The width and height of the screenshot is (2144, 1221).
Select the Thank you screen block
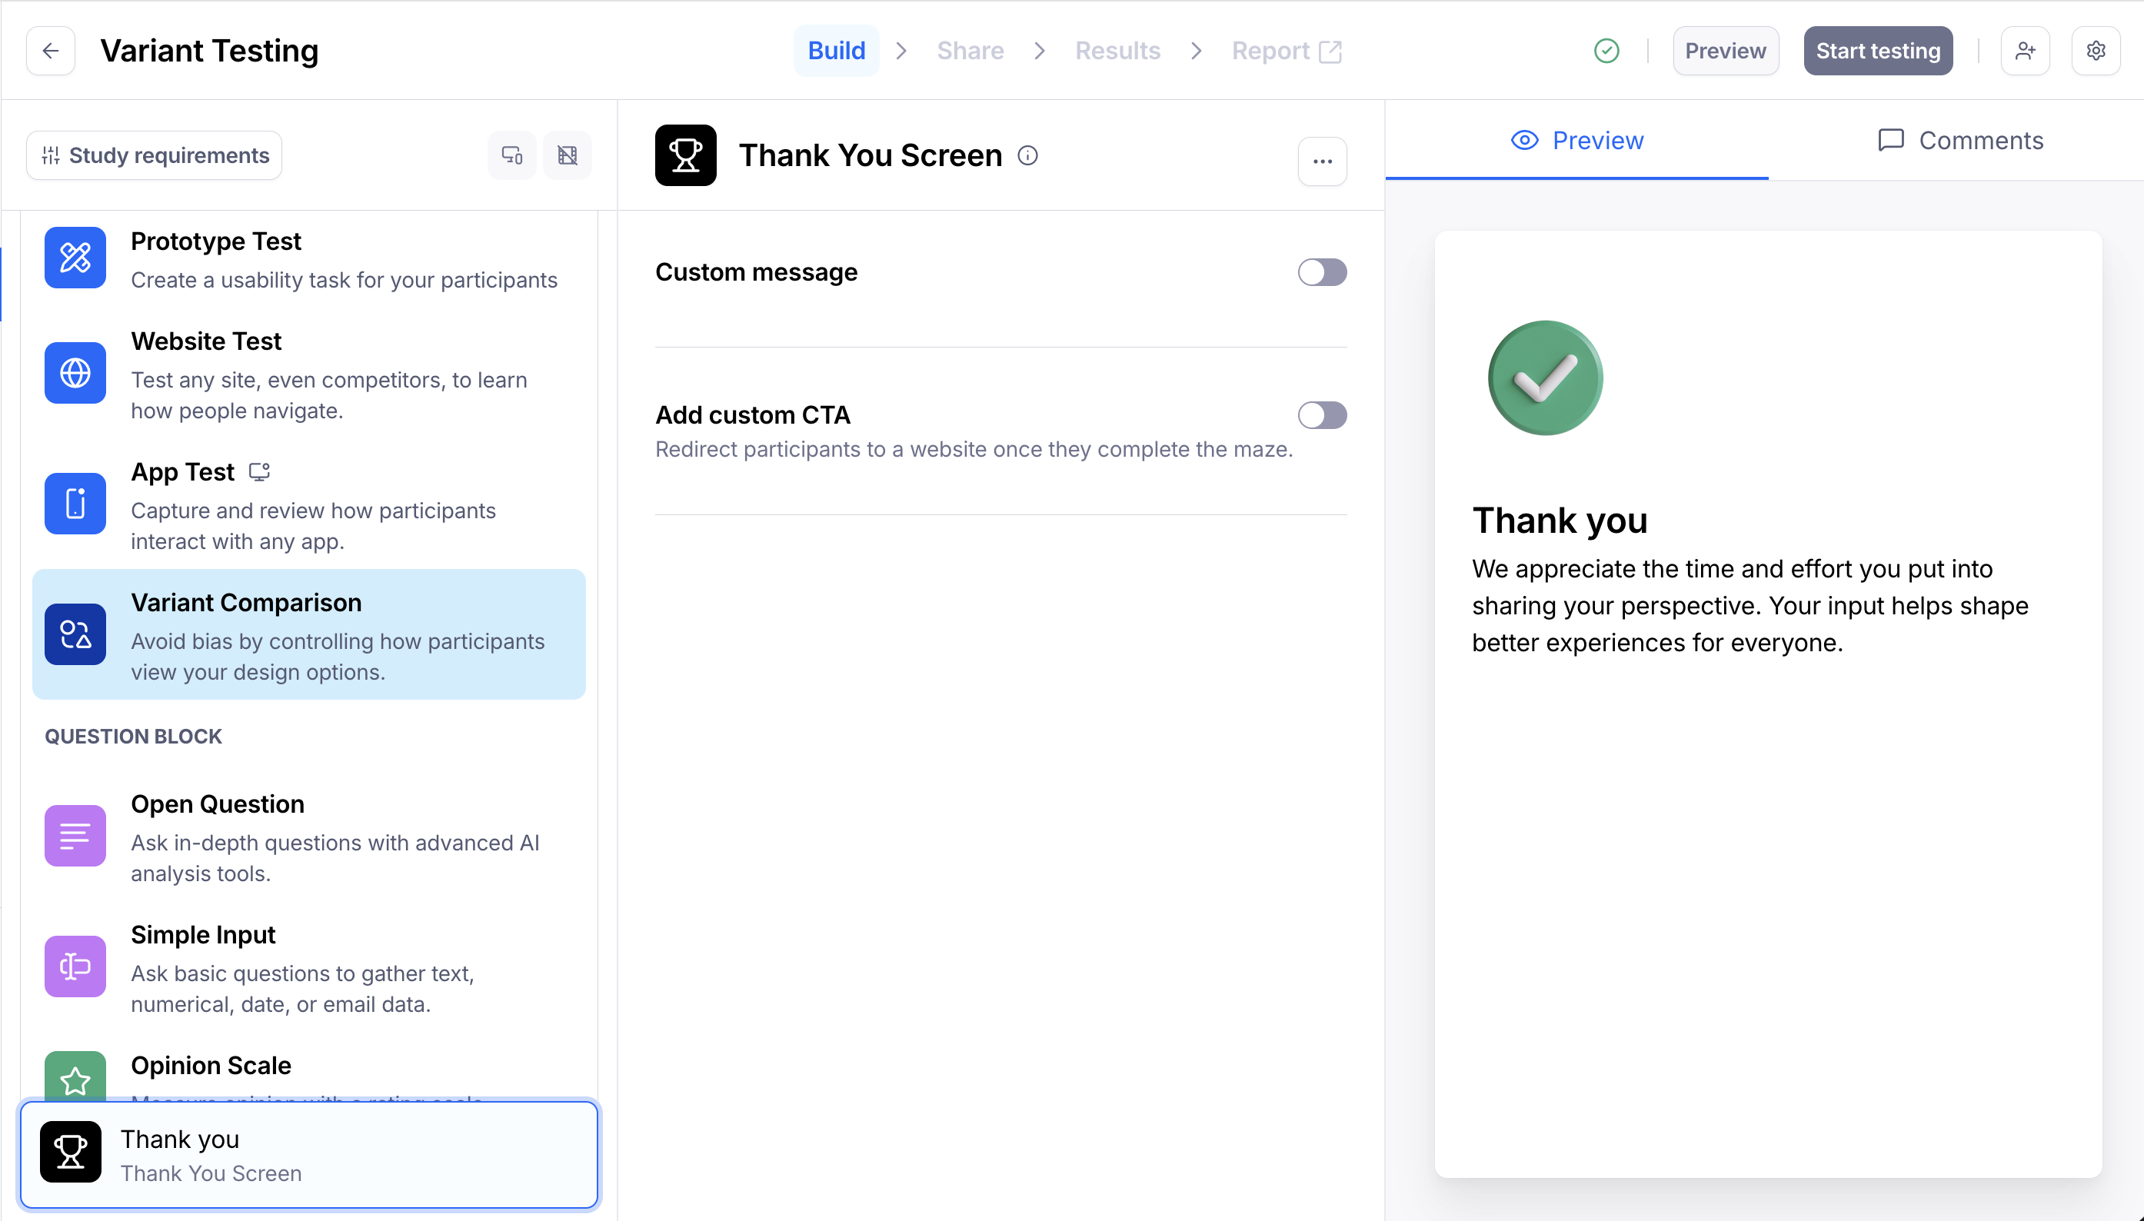[x=308, y=1154]
